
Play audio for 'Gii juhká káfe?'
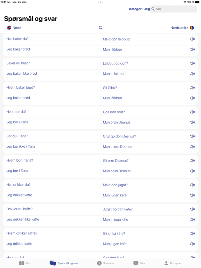coord(192,233)
